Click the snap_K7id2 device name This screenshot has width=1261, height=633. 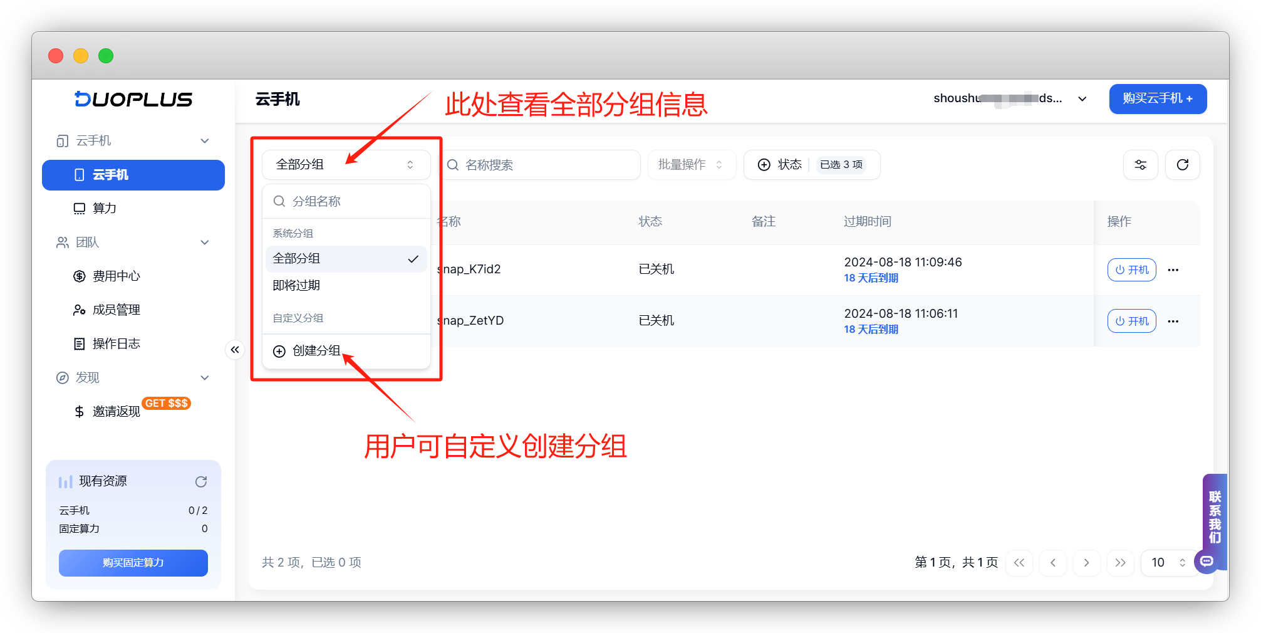click(x=469, y=269)
